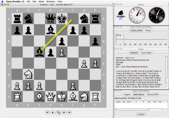Viewport: 169px width, 118px height.
Task: Select the white knight on b3
Action: (28, 74)
